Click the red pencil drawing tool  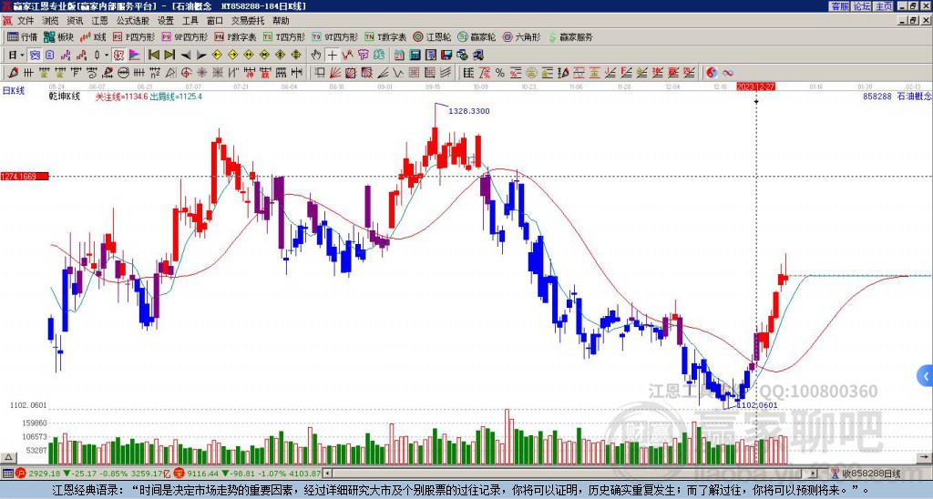[12, 73]
